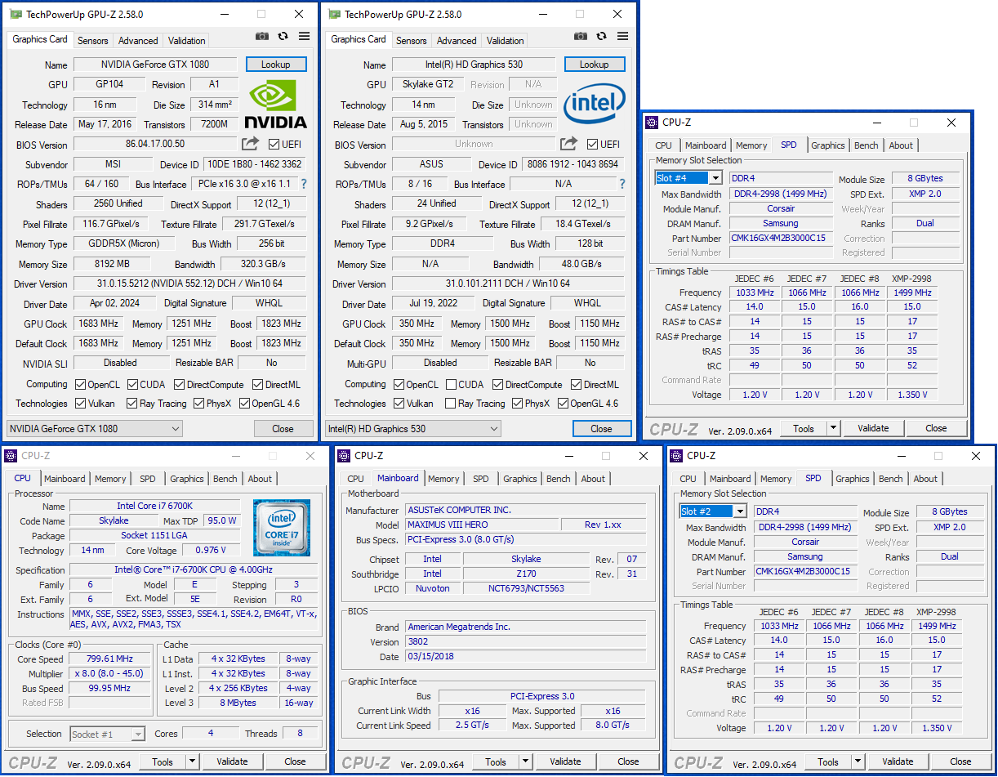The width and height of the screenshot is (998, 777).
Task: Toggle Vulkan checkbox in Intel GPU-Z window
Action: point(399,403)
